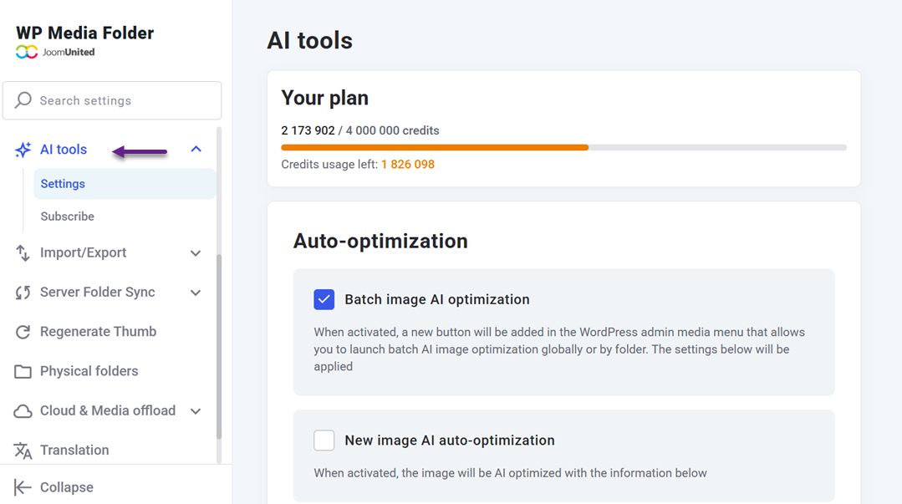Click the "Your plan" heading

(x=324, y=98)
